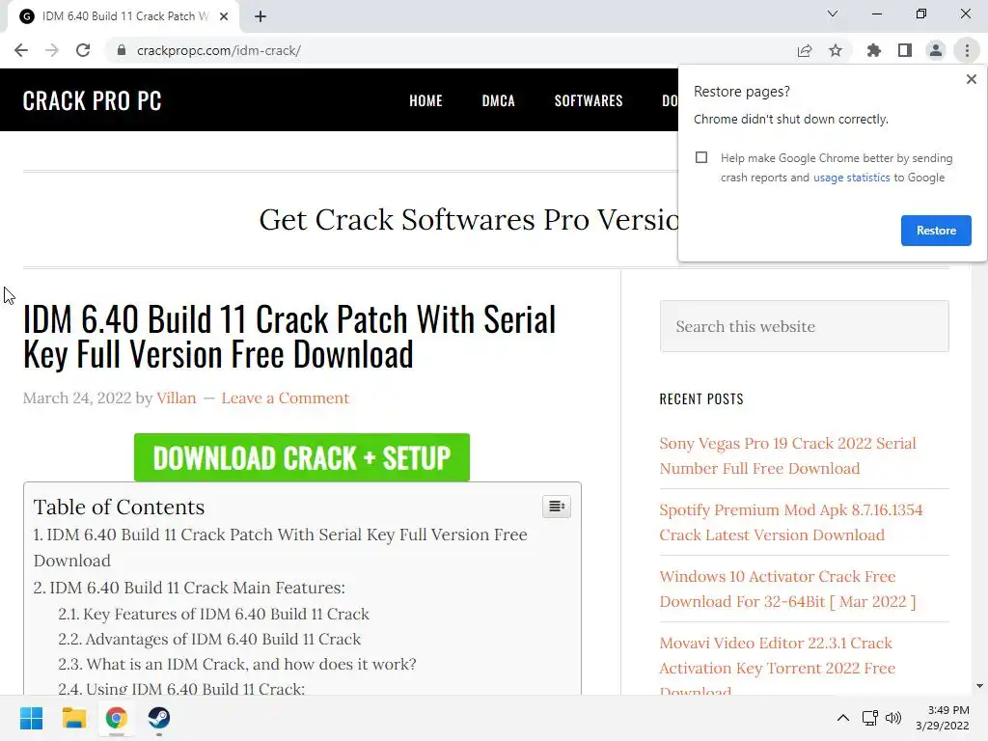Open Spotify Premium Mod Apk post
Viewport: 988px width, 741px height.
point(791,522)
